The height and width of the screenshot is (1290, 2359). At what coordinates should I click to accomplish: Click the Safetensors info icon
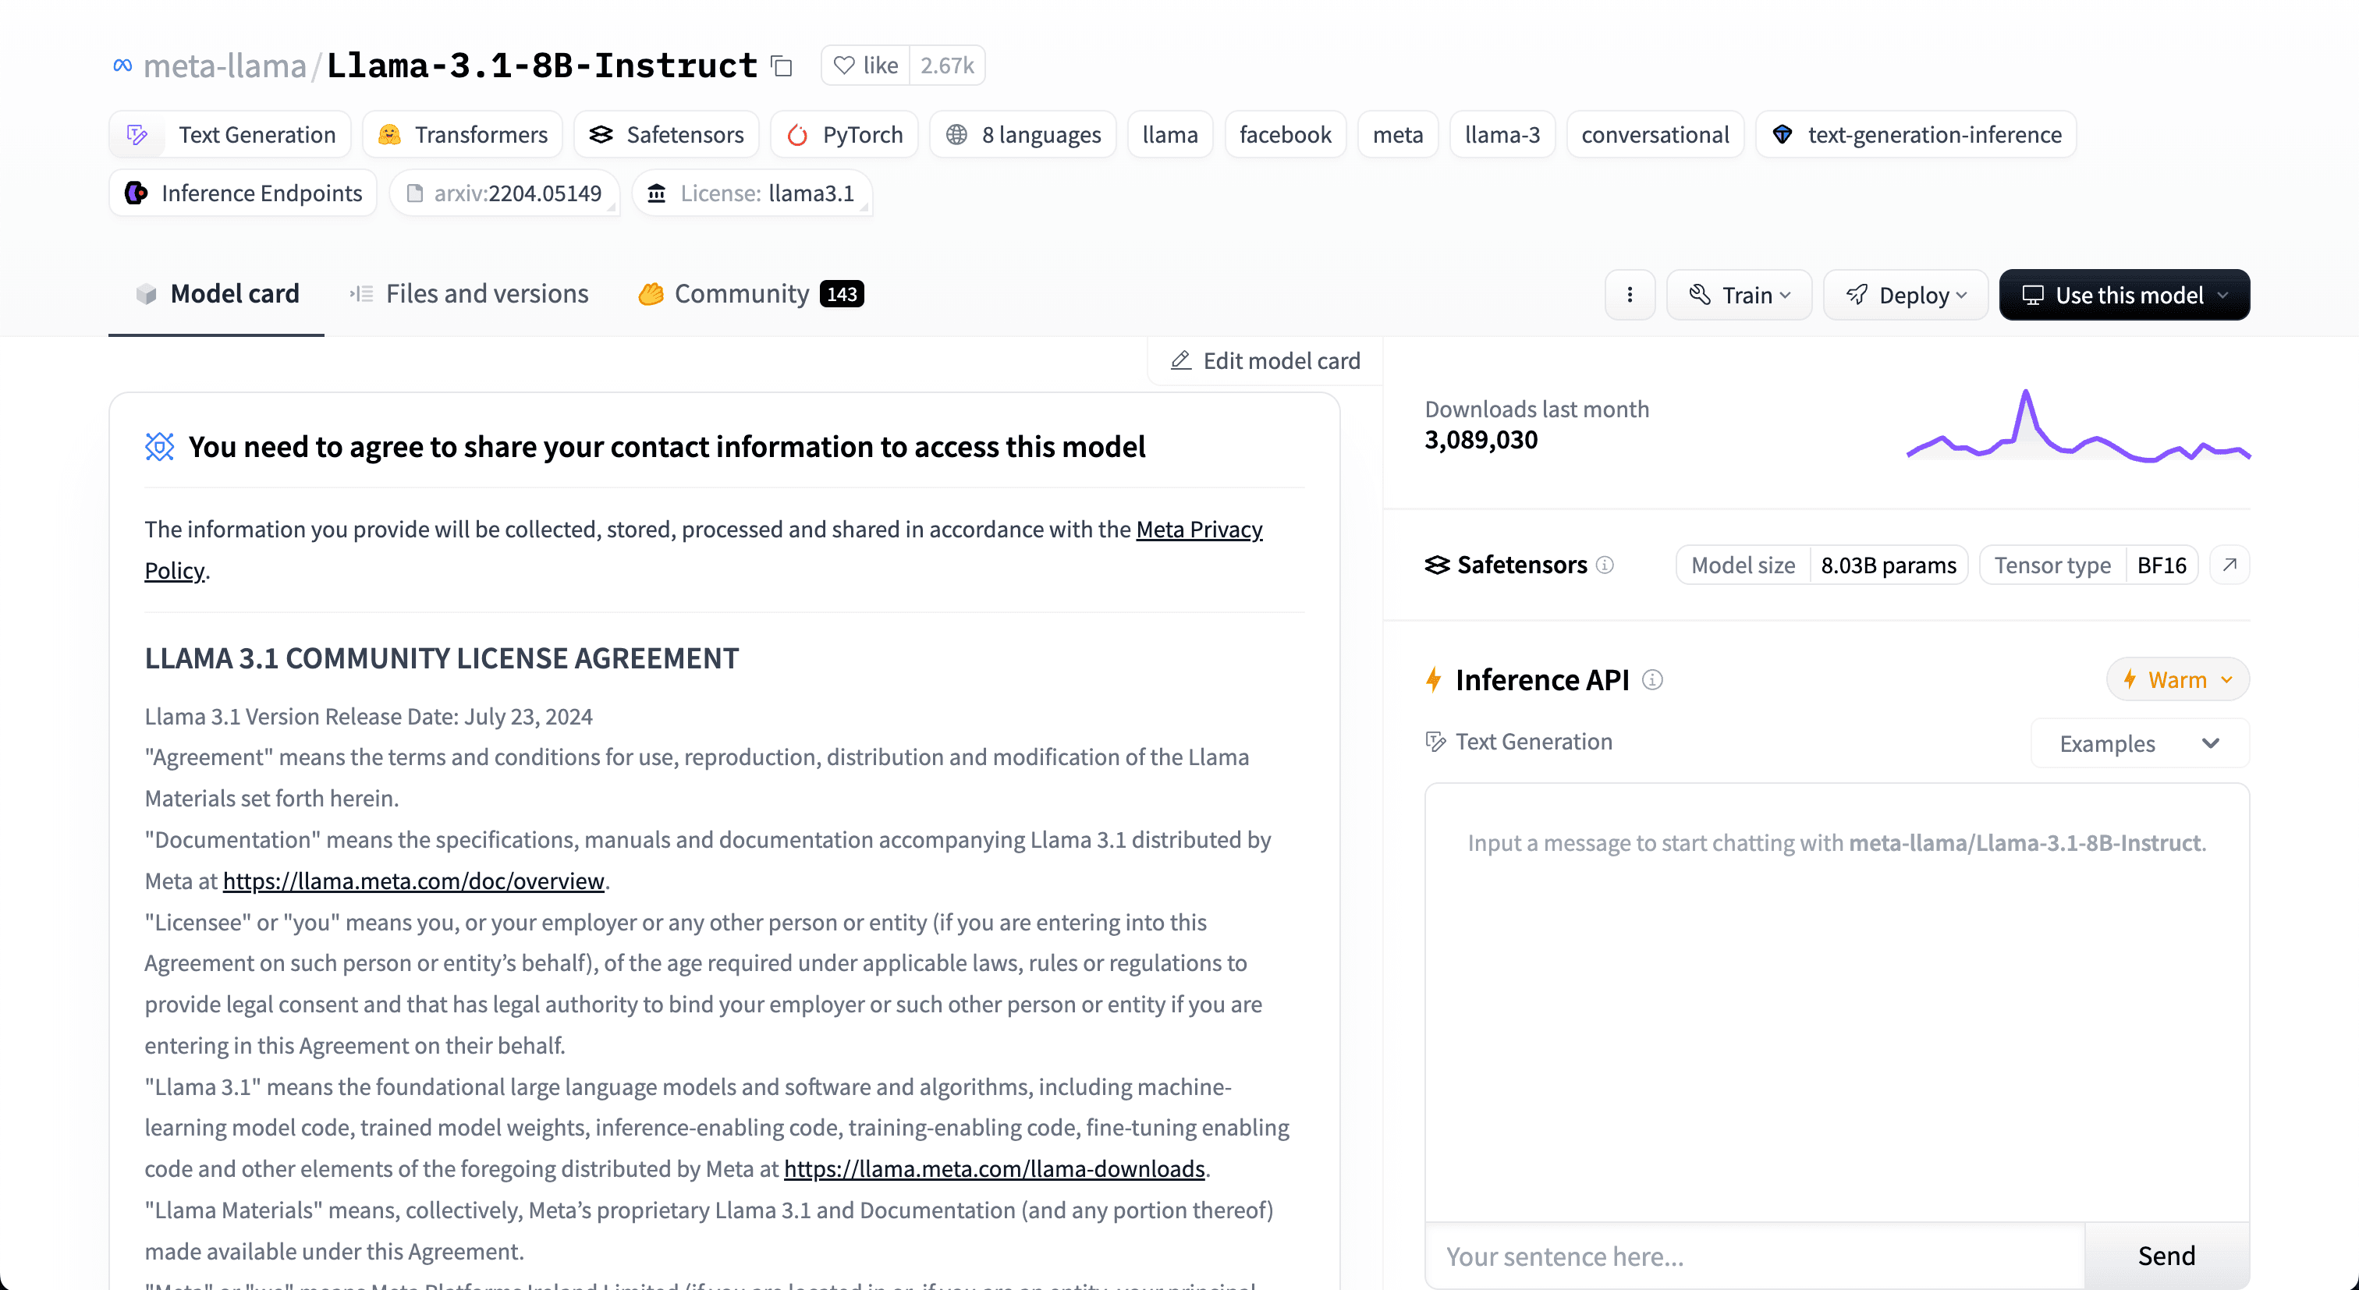point(1605,565)
